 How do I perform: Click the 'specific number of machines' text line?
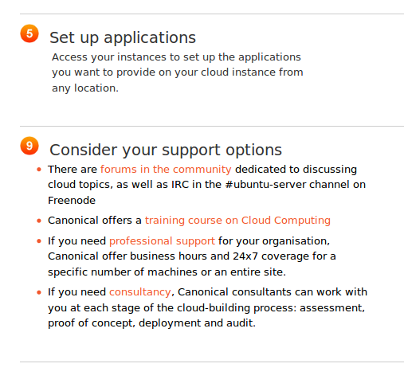click(x=167, y=272)
